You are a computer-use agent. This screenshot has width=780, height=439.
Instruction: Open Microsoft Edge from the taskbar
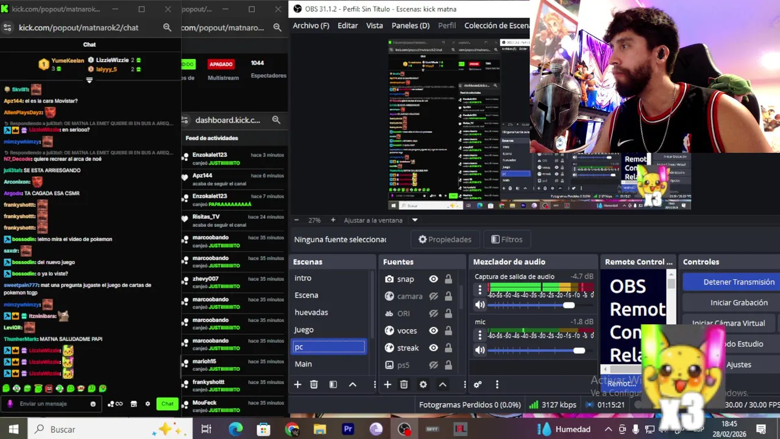coord(235,429)
